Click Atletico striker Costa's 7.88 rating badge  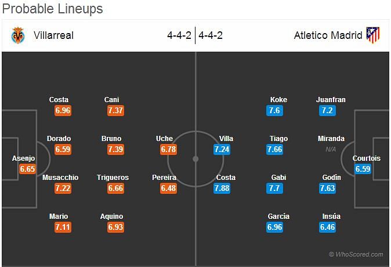click(x=222, y=188)
